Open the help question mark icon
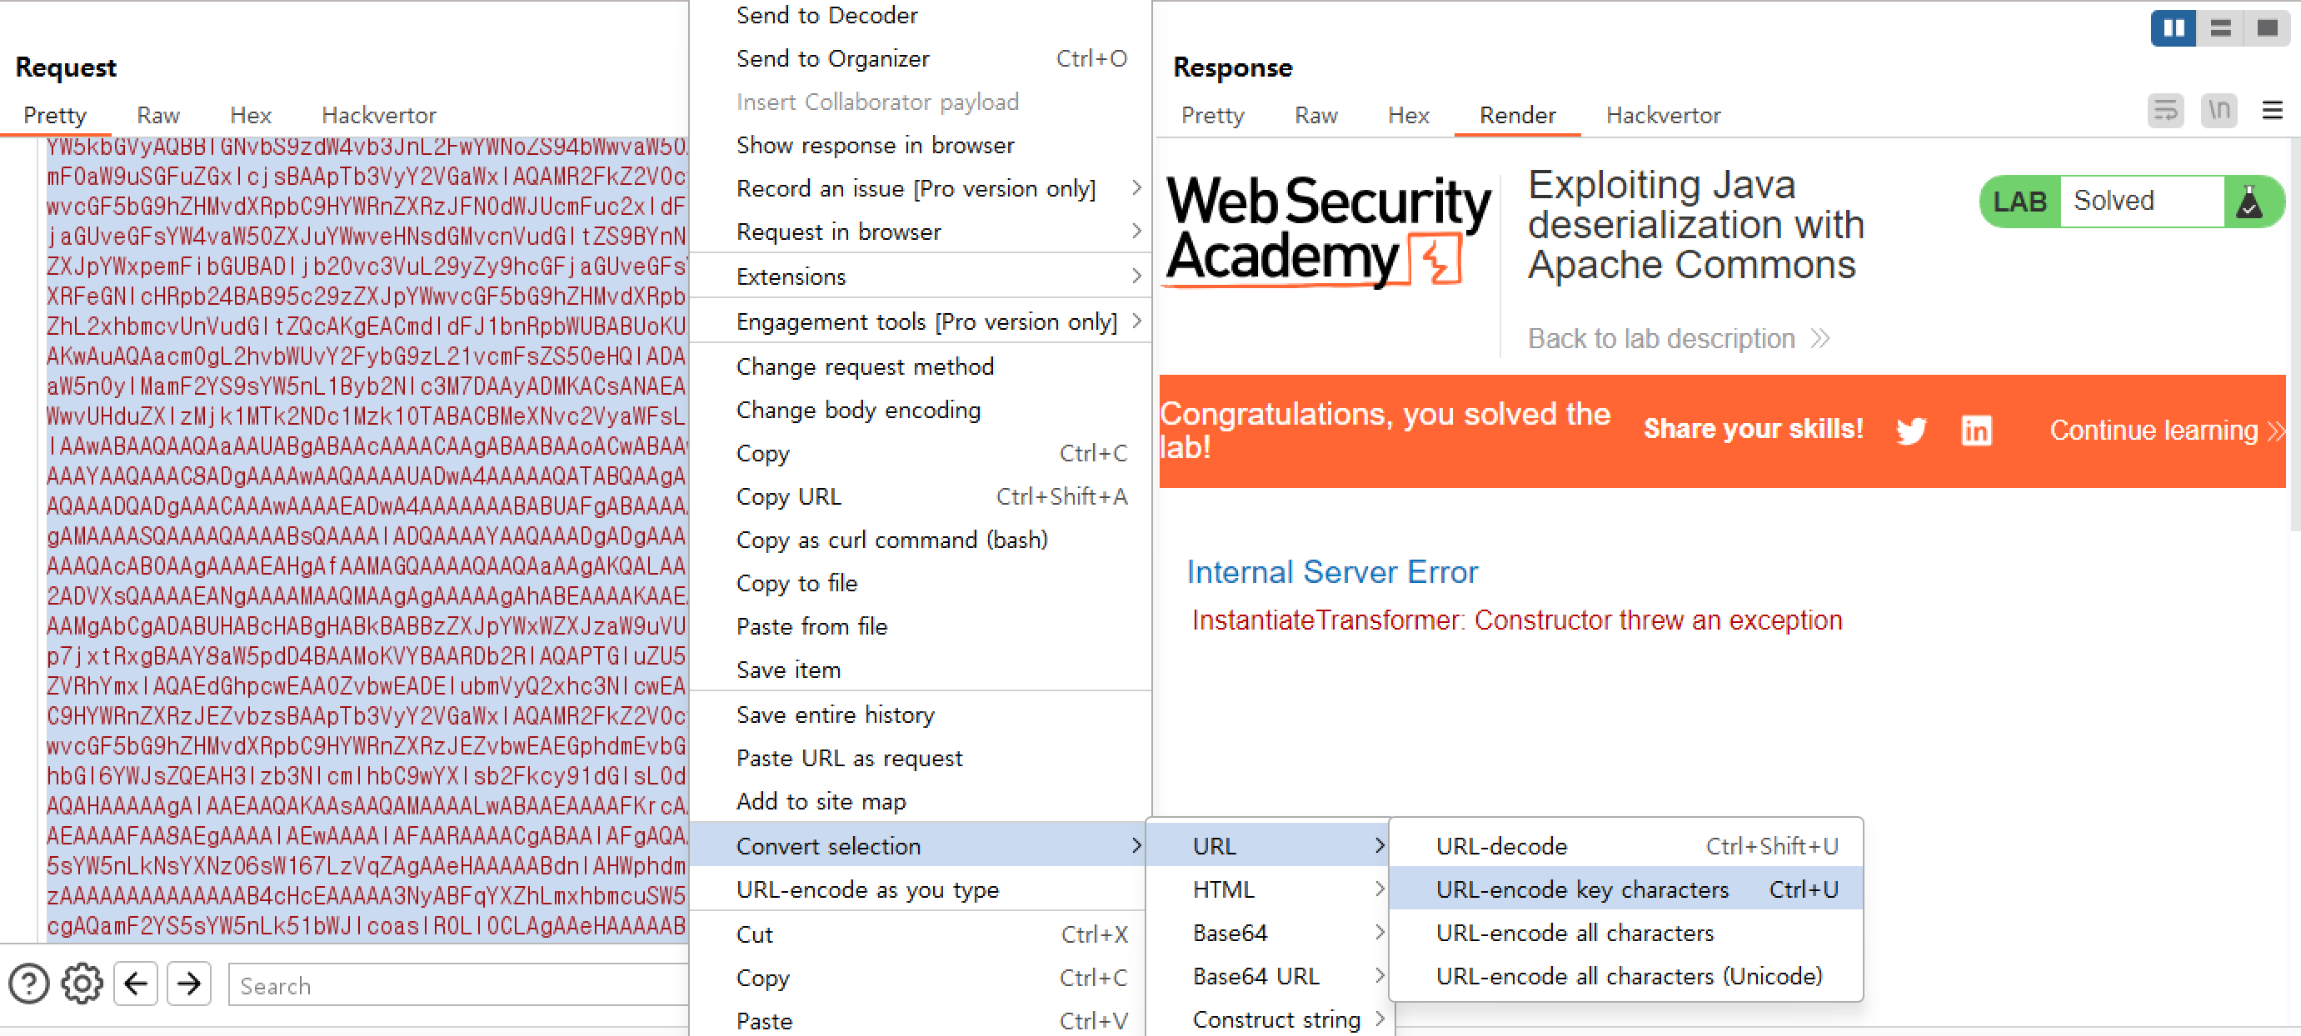Screen dimensions: 2301x1036 [28, 984]
